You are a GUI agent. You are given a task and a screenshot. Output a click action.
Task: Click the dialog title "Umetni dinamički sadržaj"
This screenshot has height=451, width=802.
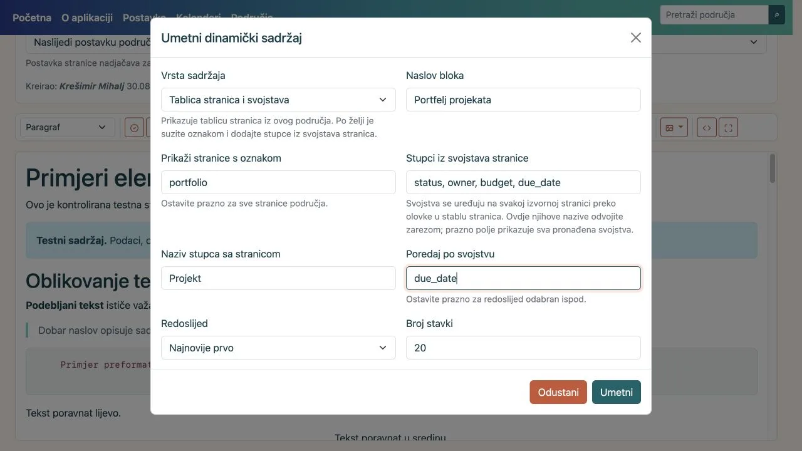[232, 38]
